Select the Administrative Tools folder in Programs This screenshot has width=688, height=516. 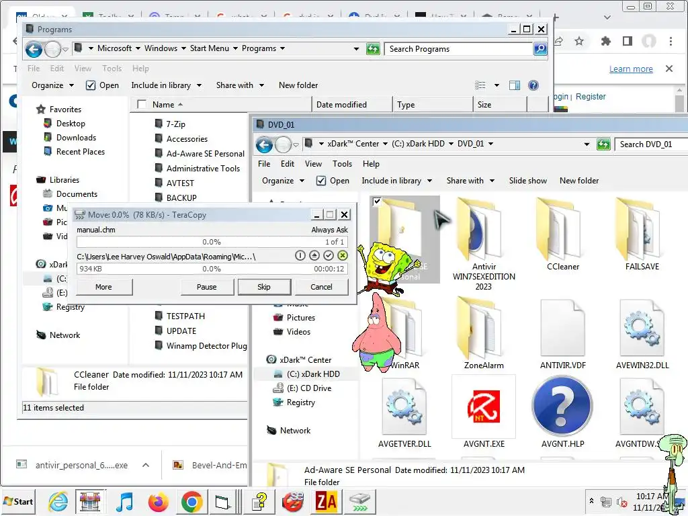[x=203, y=169]
